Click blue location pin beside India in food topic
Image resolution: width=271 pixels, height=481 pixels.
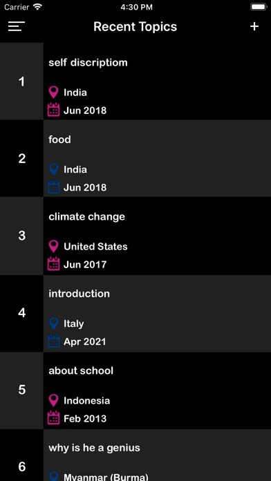pos(53,169)
